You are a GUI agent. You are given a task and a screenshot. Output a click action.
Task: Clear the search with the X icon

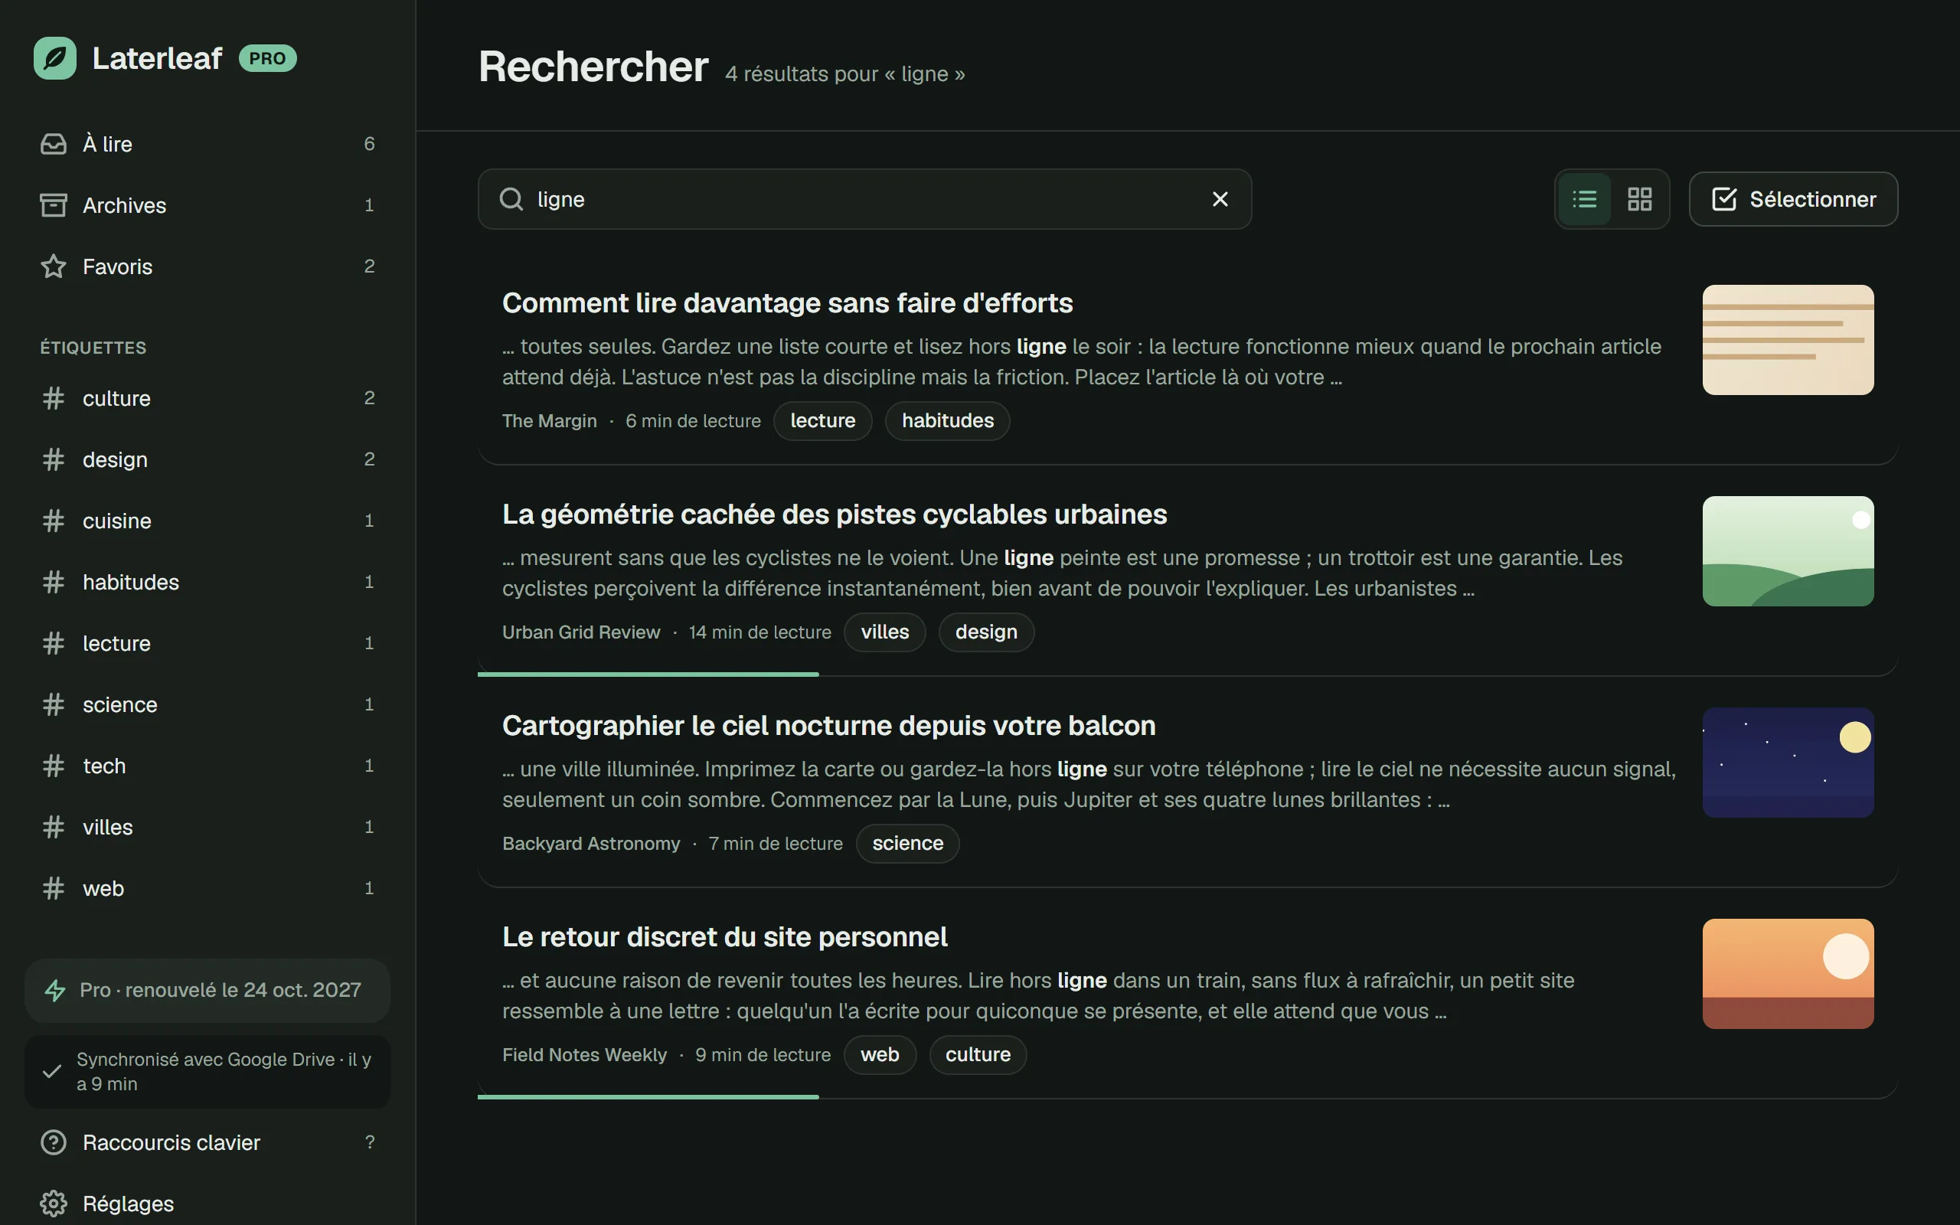pos(1220,199)
